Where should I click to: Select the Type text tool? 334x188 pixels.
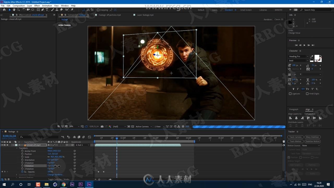47,10
